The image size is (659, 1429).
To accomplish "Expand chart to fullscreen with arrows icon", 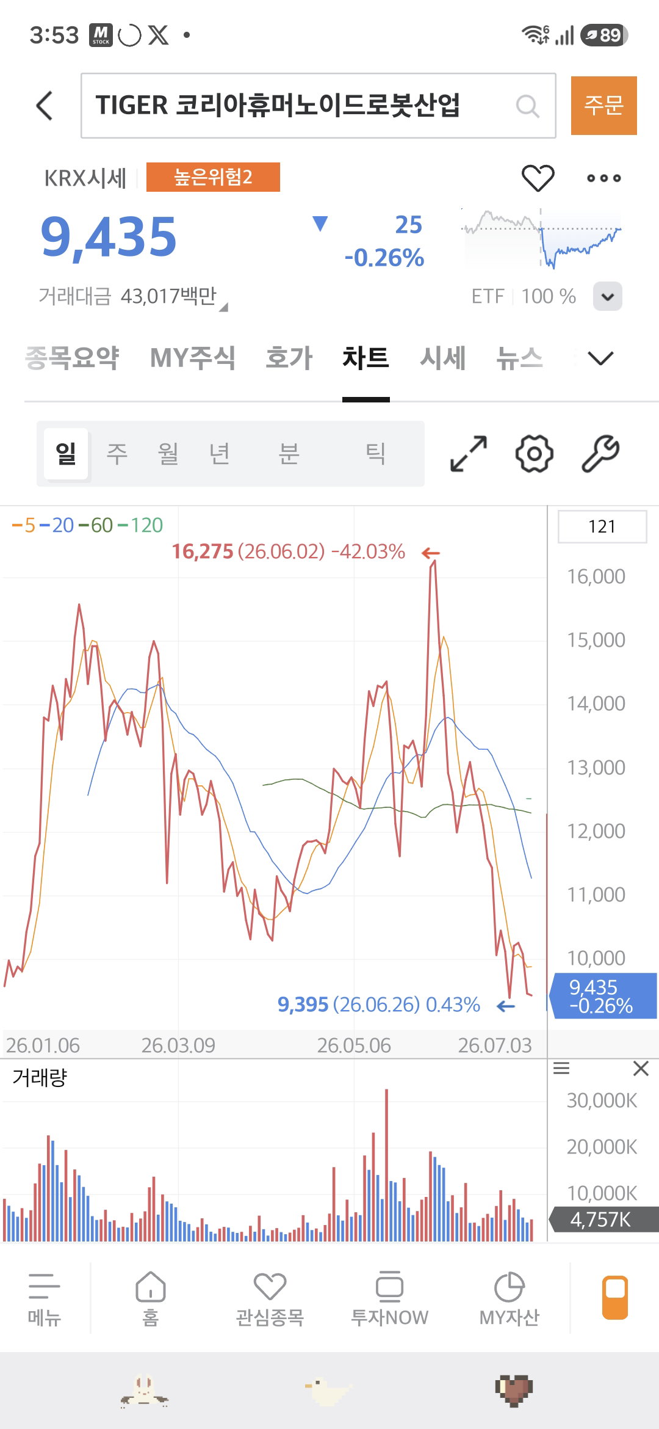I will pos(469,454).
